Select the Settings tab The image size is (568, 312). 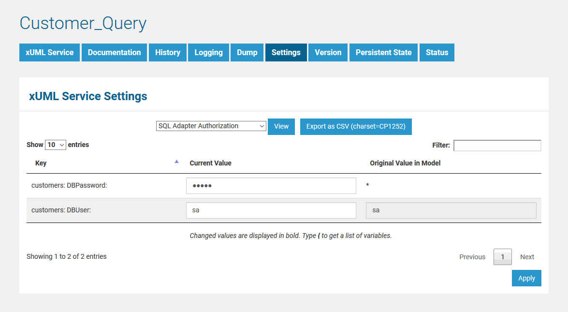tap(286, 52)
